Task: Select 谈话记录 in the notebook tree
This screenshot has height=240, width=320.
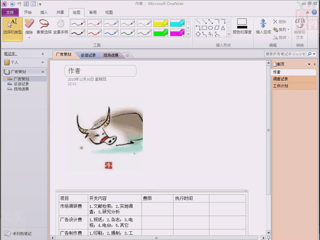Action: point(22,84)
